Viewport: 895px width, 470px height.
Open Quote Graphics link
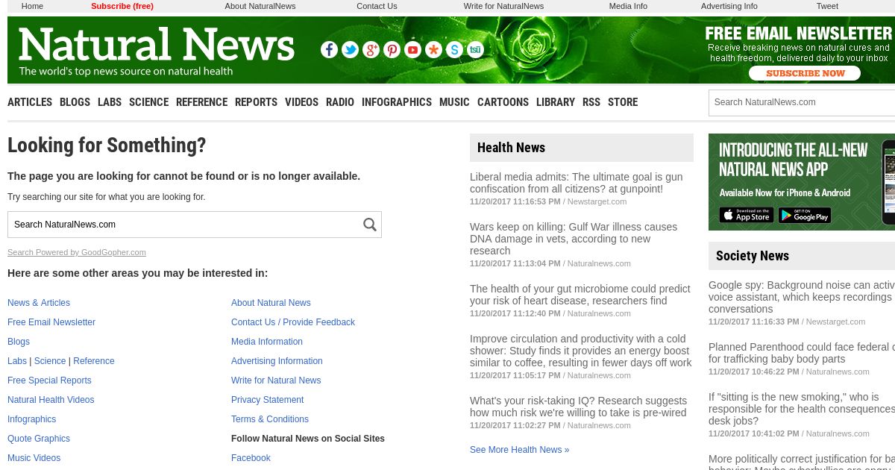(39, 439)
